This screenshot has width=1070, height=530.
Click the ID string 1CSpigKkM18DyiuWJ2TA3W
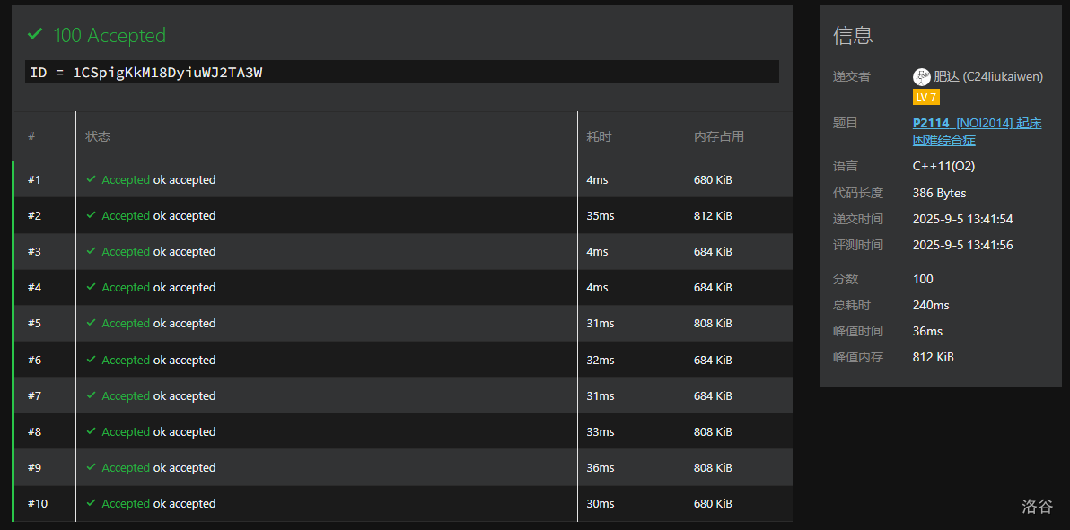[167, 73]
